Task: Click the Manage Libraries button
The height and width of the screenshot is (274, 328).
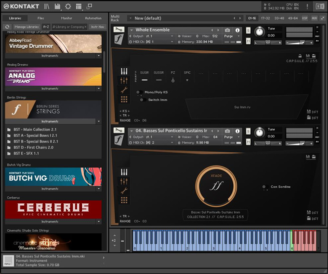Action: point(26,26)
